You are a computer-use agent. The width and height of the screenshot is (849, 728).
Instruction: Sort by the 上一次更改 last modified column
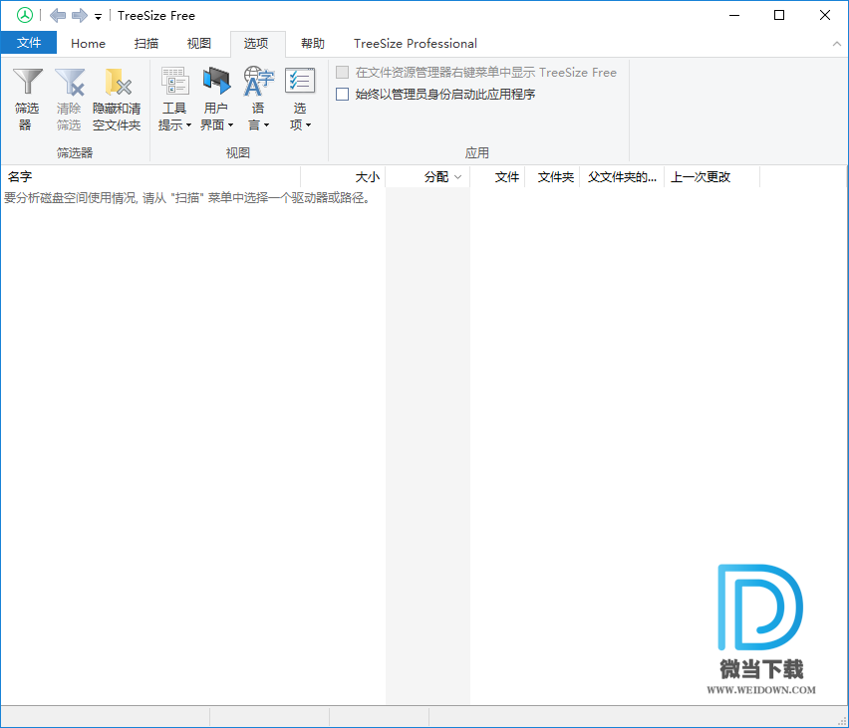coord(712,177)
